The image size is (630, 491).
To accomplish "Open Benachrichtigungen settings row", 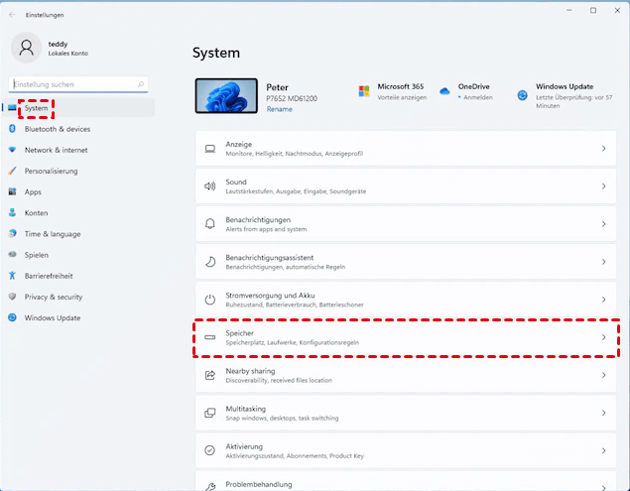I will pos(405,224).
